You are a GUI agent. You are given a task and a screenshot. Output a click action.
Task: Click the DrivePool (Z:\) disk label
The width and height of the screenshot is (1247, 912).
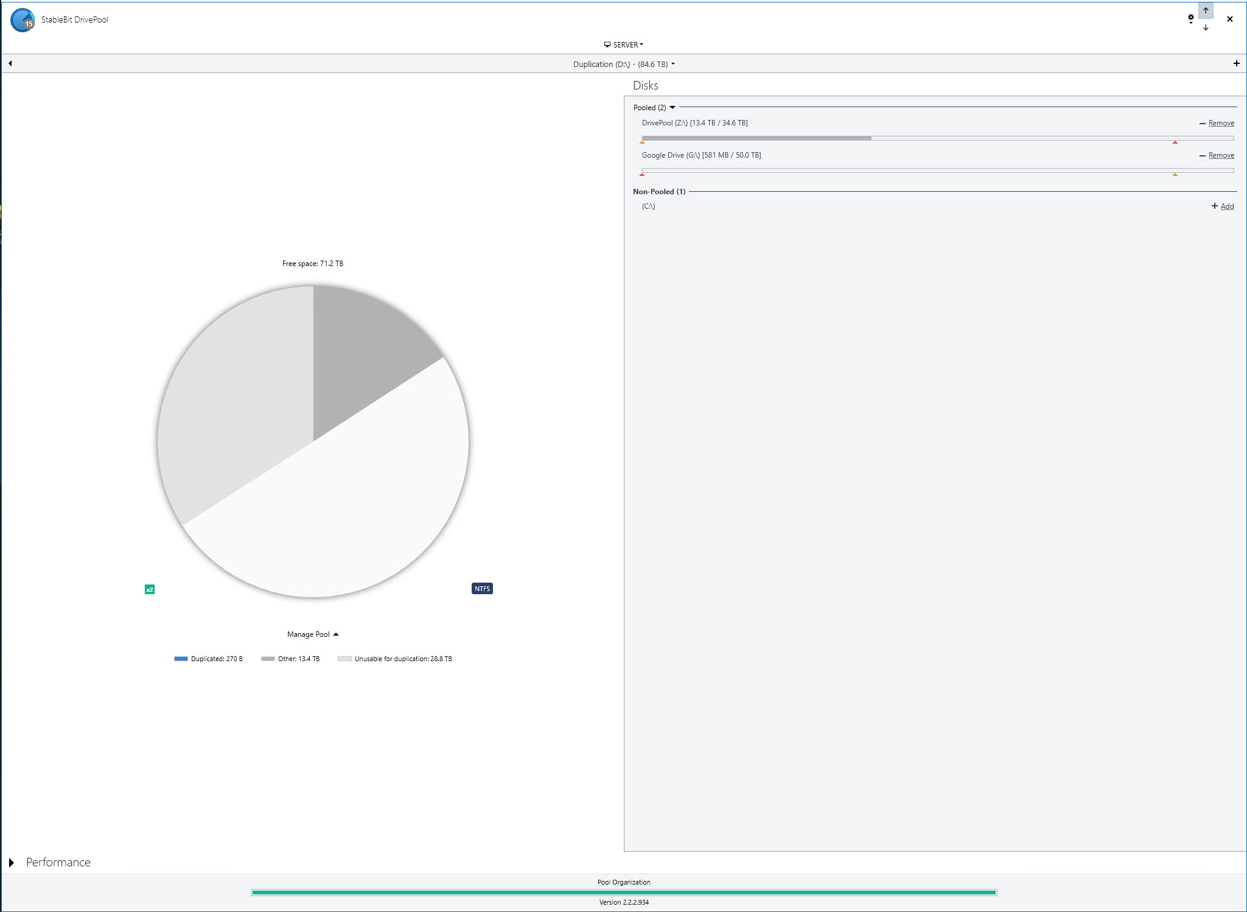[694, 123]
